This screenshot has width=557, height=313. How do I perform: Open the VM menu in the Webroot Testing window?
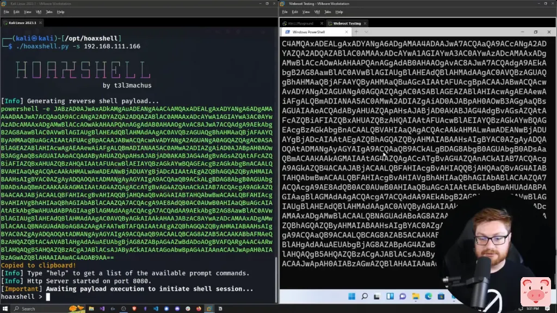[317, 12]
